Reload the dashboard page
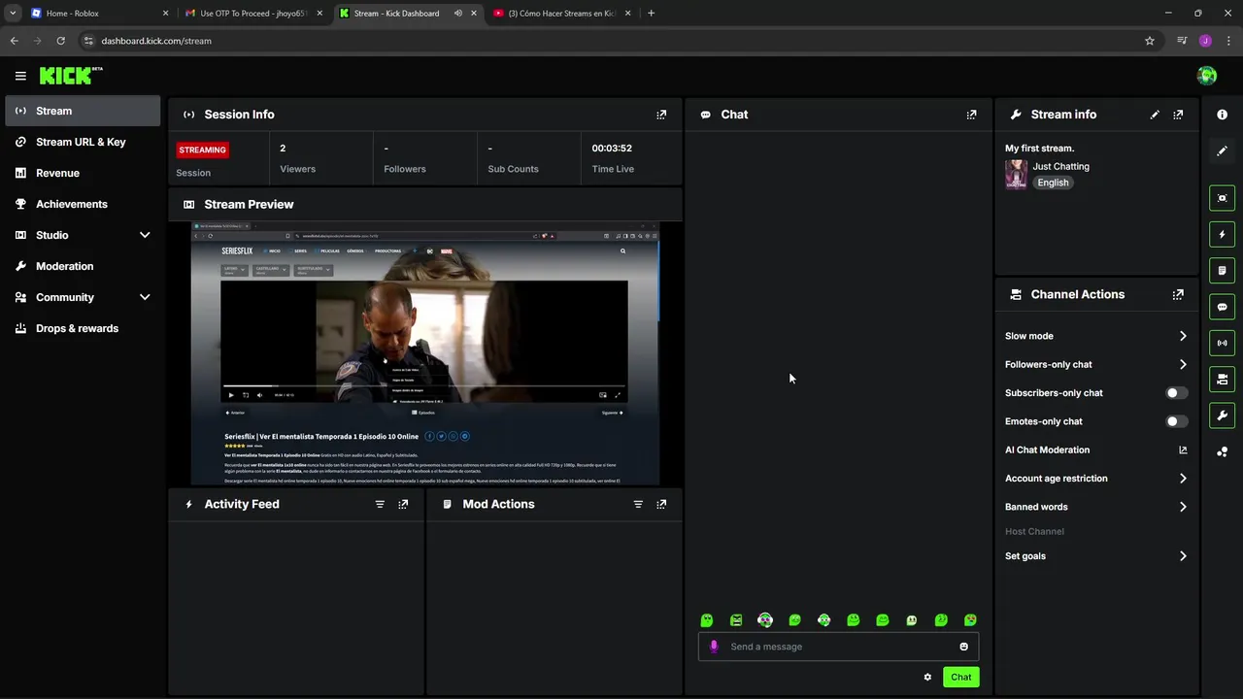 60,41
